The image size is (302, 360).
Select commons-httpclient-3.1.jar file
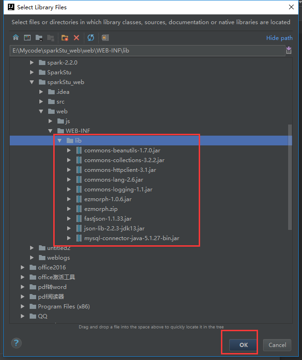pos(120,170)
